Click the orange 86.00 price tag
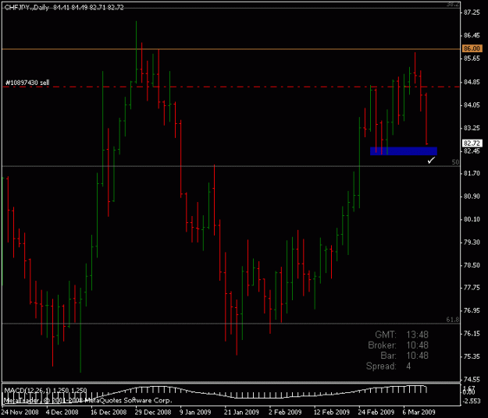The image size is (488, 418). [472, 48]
